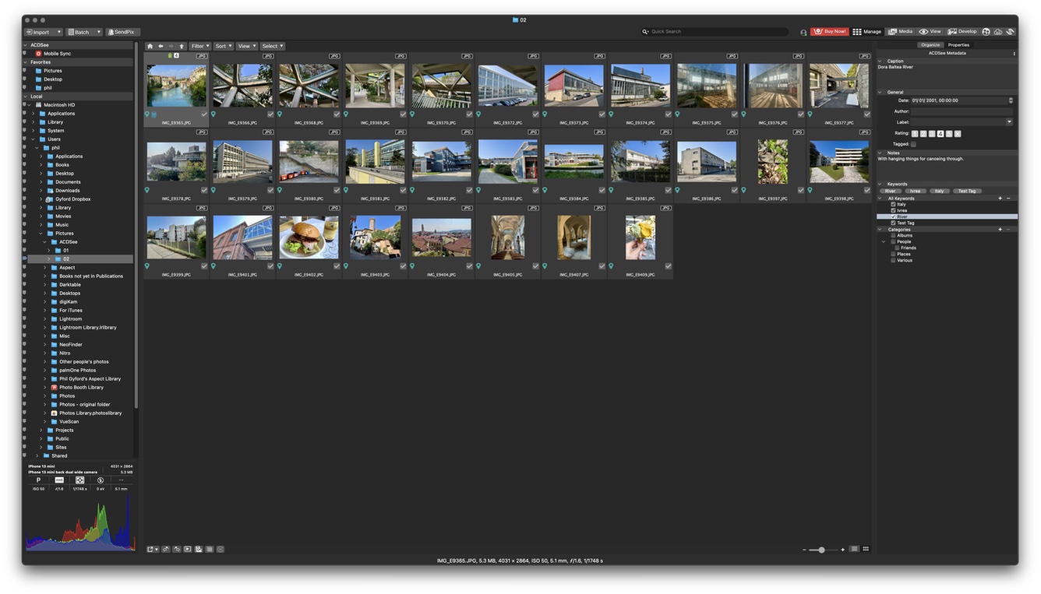Switch to Develop mode
Viewport: 1041px width, 594px height.
(x=962, y=32)
